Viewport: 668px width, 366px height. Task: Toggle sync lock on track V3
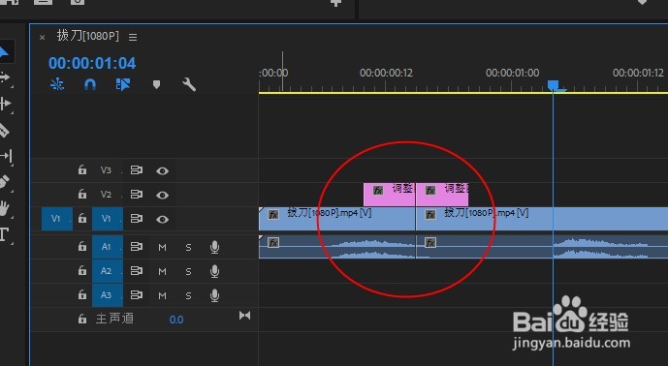point(137,170)
